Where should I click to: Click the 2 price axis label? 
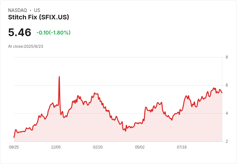click(x=227, y=141)
